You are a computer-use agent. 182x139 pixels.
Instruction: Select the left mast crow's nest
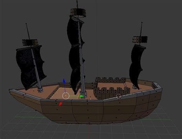click(30, 43)
